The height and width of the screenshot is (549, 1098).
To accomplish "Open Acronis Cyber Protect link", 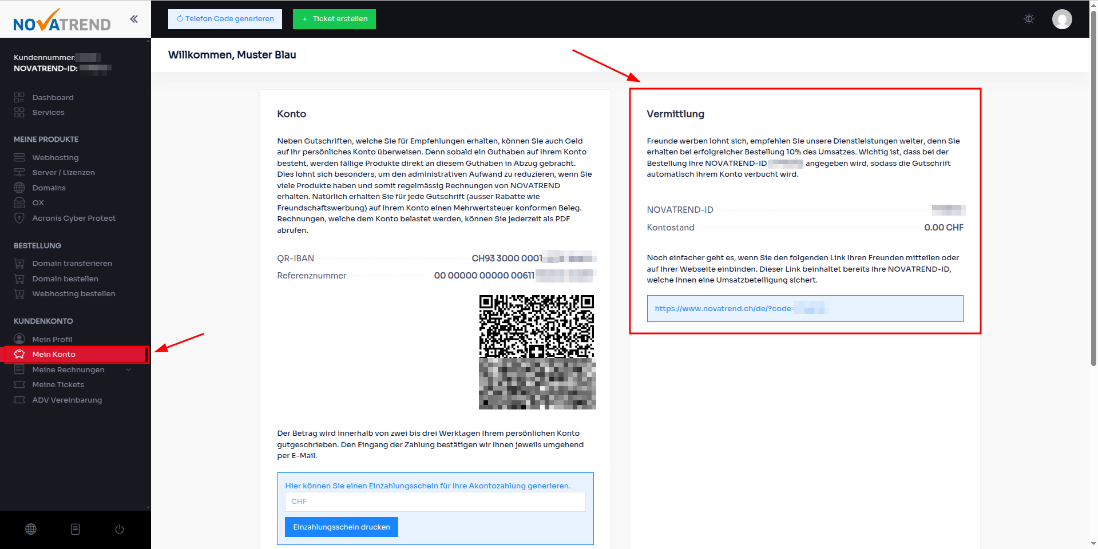I will pos(74,218).
